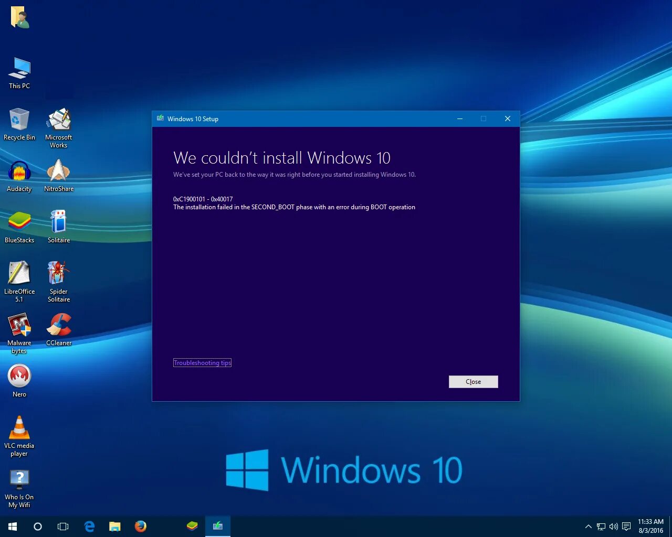Click the Windows 10 Setup title icon
This screenshot has height=537, width=672.
tap(160, 119)
